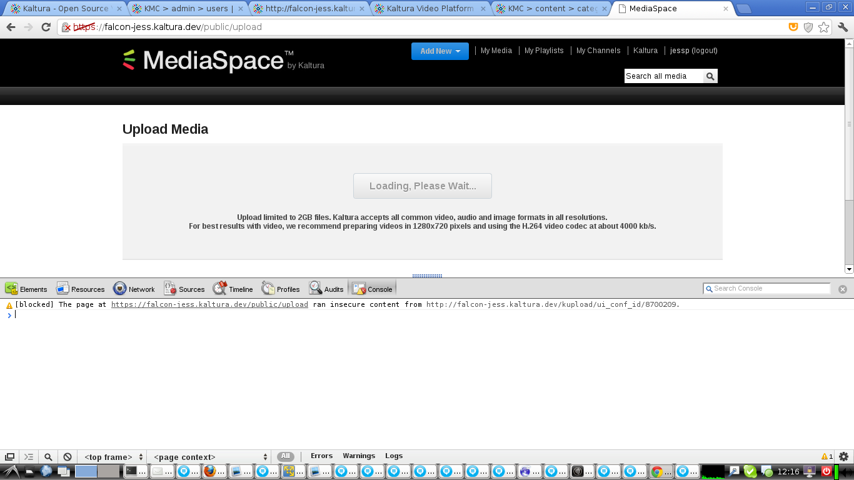Dock or undock the DevTools window
The width and height of the screenshot is (854, 480).
(x=9, y=457)
